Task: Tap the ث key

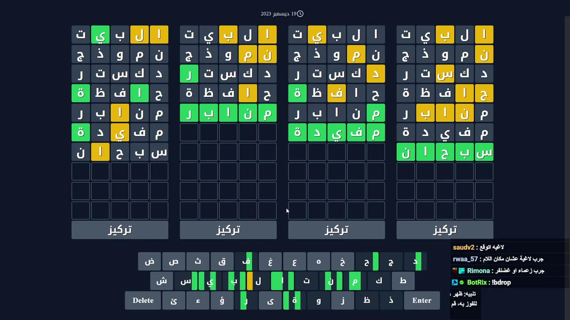Action: tap(198, 261)
